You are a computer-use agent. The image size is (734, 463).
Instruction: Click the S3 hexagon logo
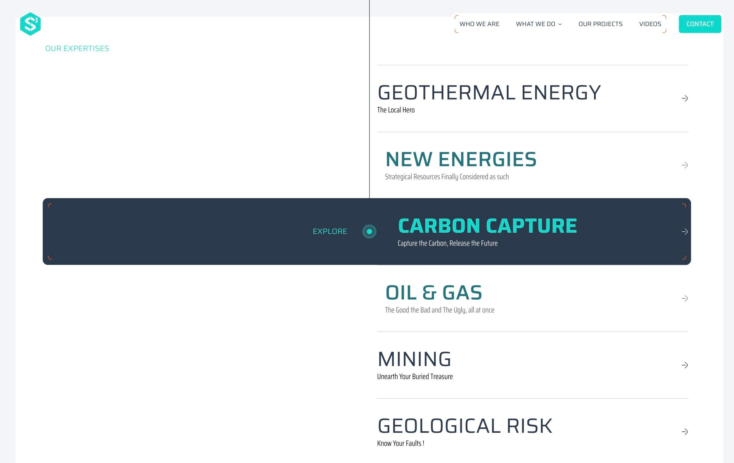tap(30, 24)
